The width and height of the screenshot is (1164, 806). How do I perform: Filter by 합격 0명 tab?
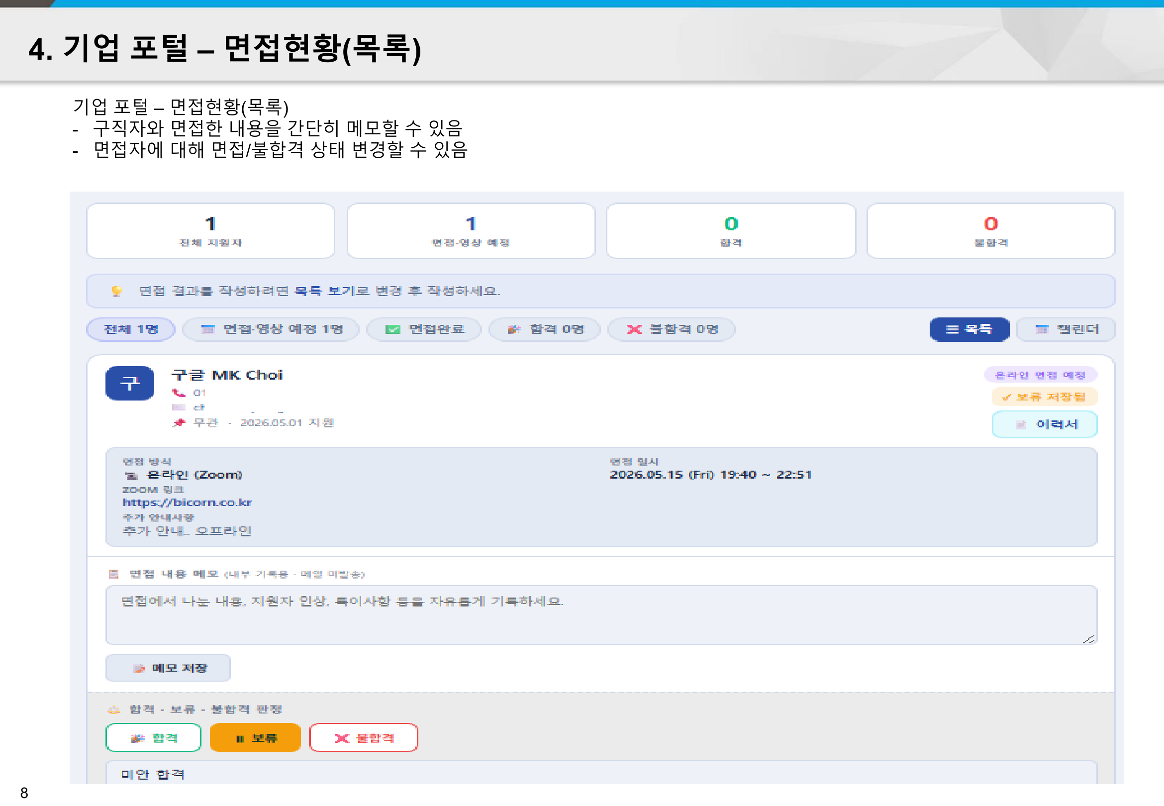545,329
